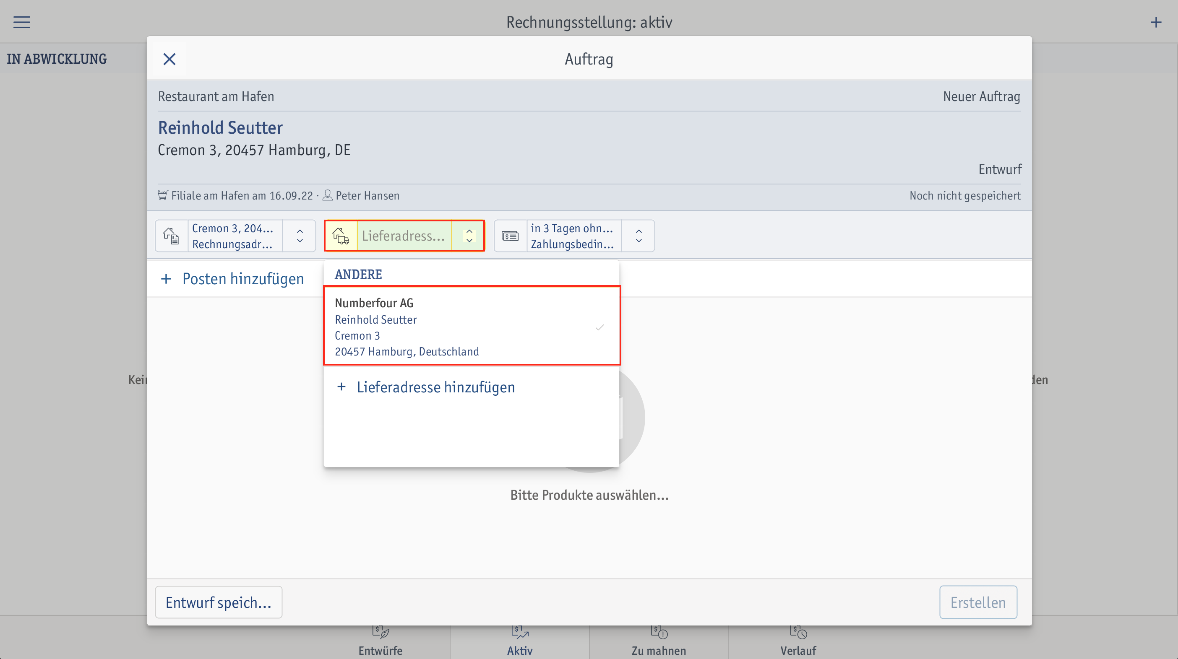Click the payment terms cash icon
This screenshot has width=1178, height=659.
[511, 236]
